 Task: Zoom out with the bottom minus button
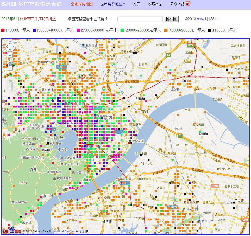[10, 68]
